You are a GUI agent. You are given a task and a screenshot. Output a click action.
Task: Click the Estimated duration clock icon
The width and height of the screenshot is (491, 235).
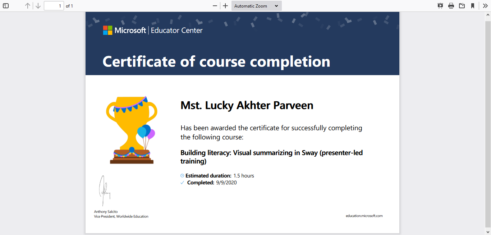coord(182,176)
